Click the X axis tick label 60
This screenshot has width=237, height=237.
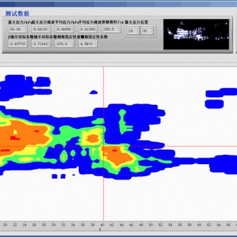click(x=199, y=225)
